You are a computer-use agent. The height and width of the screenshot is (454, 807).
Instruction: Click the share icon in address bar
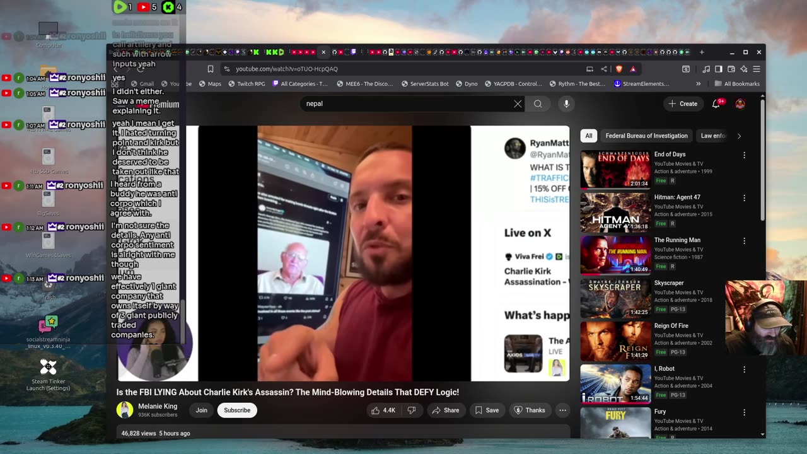(x=604, y=69)
